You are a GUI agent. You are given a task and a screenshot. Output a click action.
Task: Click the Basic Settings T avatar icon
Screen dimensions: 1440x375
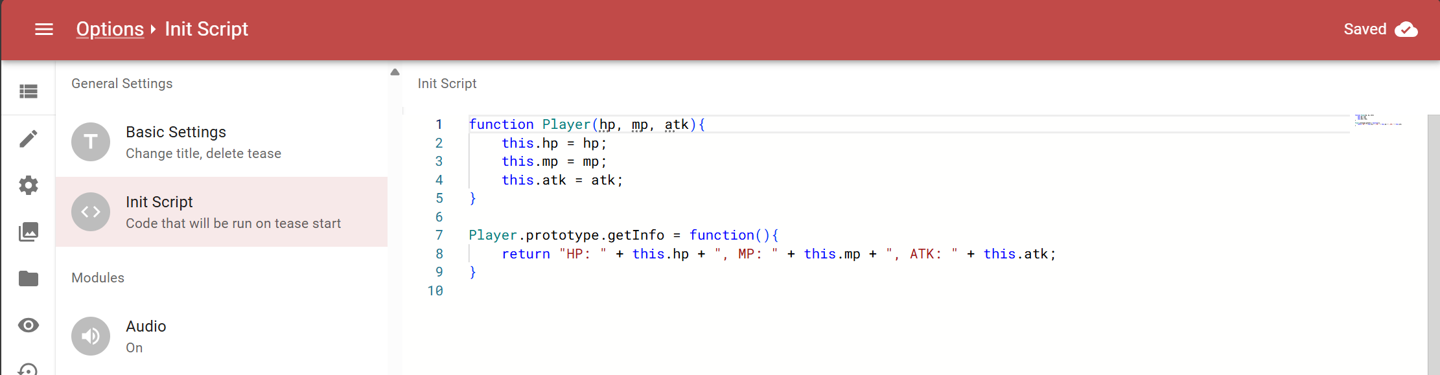tap(91, 142)
